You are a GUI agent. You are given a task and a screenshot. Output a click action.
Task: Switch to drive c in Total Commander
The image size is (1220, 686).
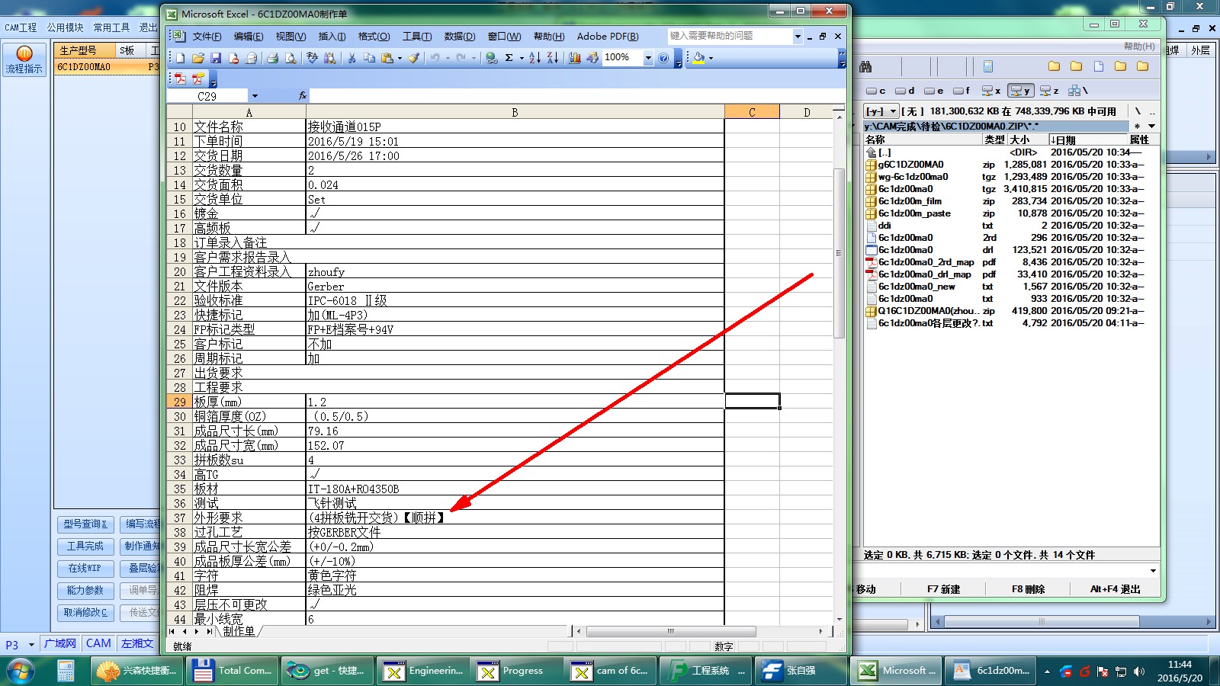point(876,91)
